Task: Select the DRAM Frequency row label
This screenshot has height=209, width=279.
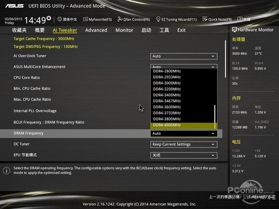Action: pyautogui.click(x=28, y=133)
